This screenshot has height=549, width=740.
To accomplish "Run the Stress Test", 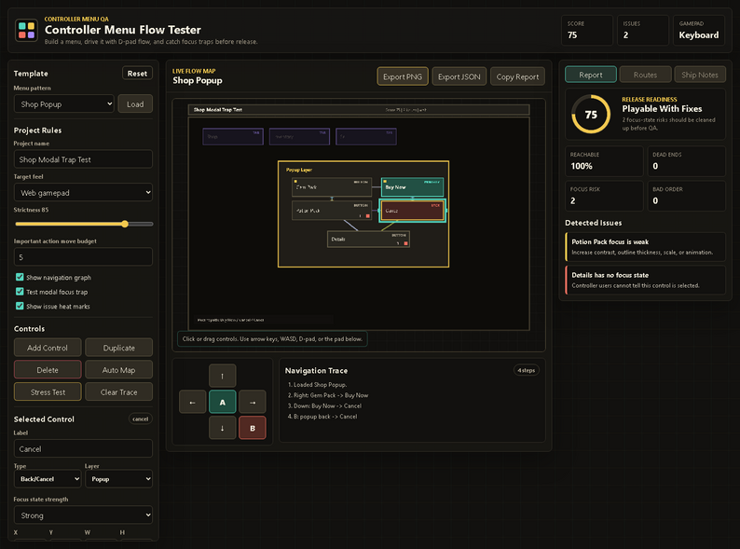I will [48, 391].
